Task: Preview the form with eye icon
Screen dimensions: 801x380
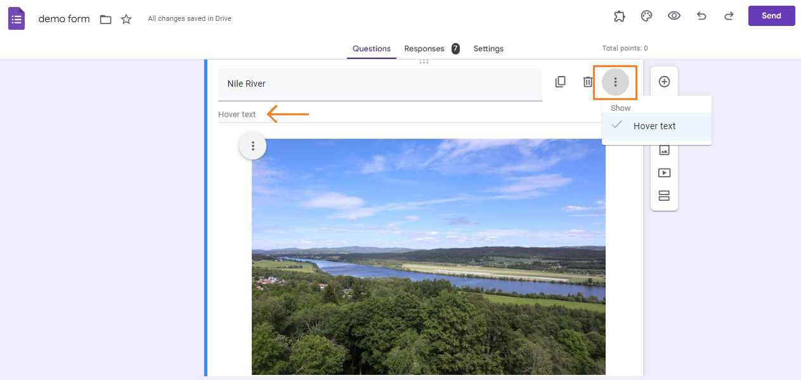Action: click(x=674, y=16)
